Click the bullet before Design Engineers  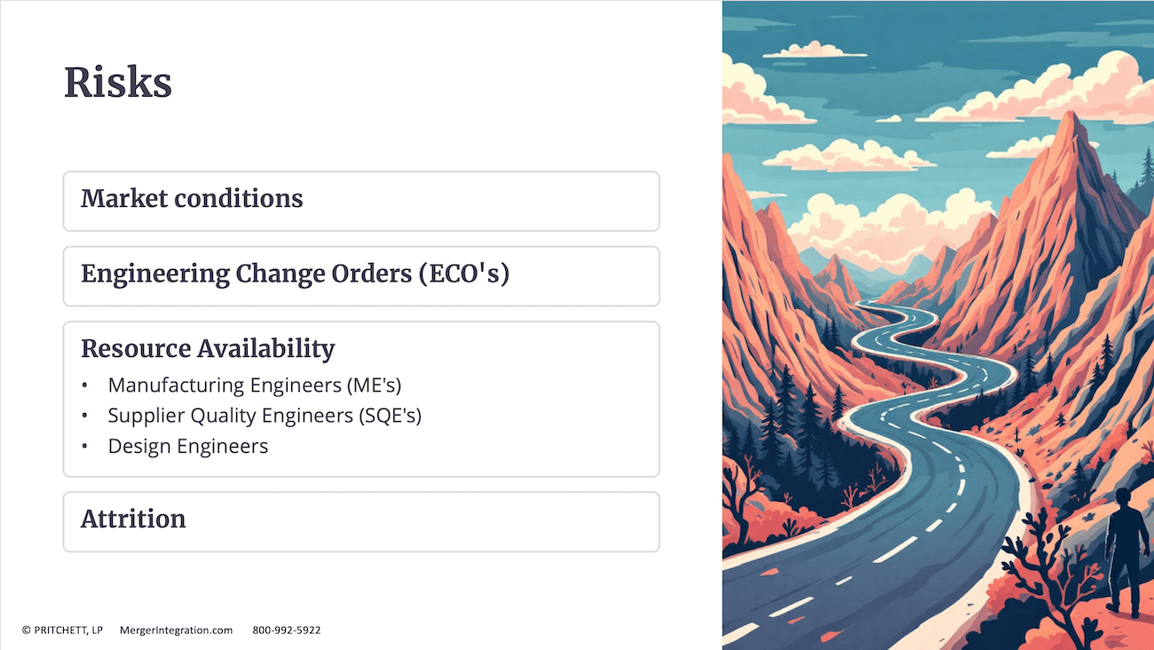84,447
